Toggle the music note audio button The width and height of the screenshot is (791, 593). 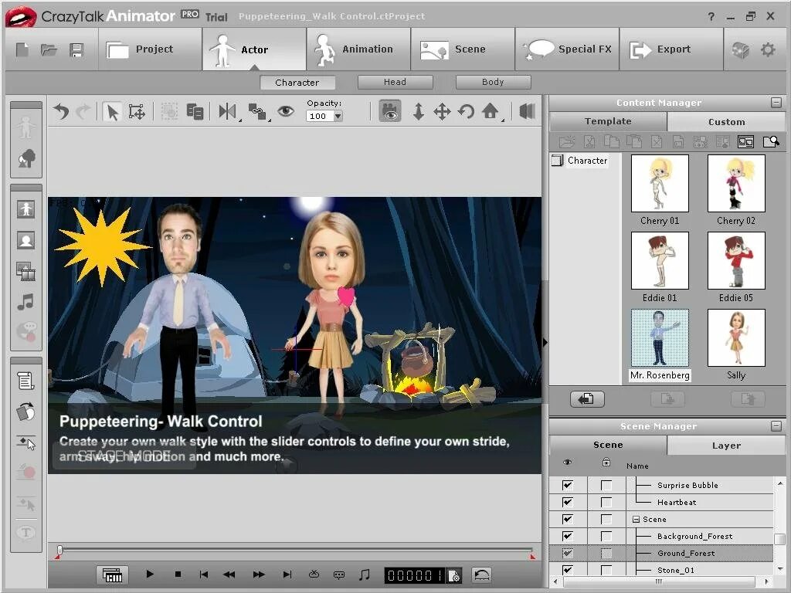365,574
